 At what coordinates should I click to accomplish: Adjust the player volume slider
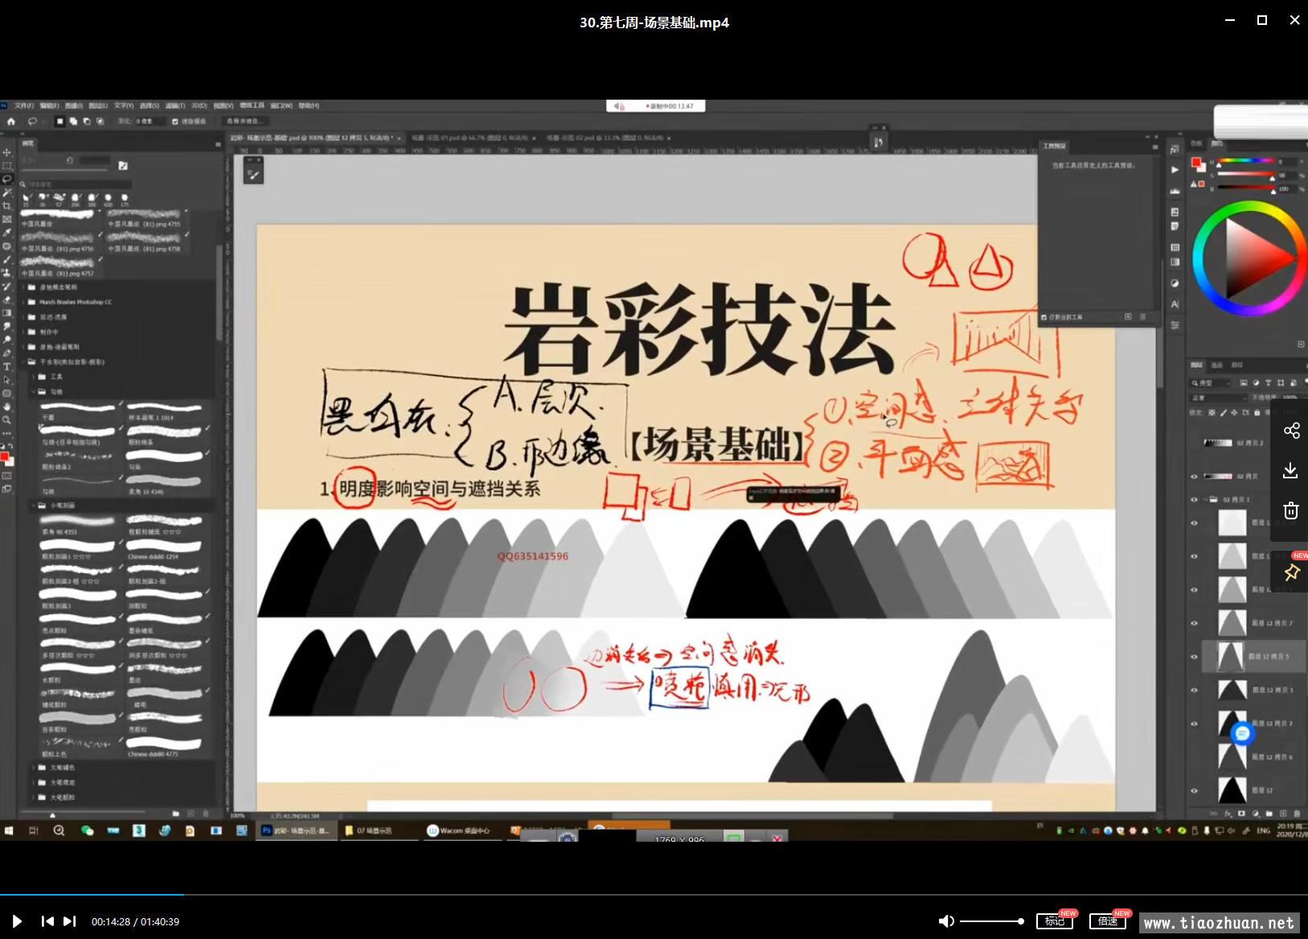[x=991, y=921]
